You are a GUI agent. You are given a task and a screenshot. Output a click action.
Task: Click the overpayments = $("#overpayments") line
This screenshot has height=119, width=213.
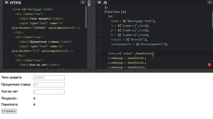coord(139,44)
